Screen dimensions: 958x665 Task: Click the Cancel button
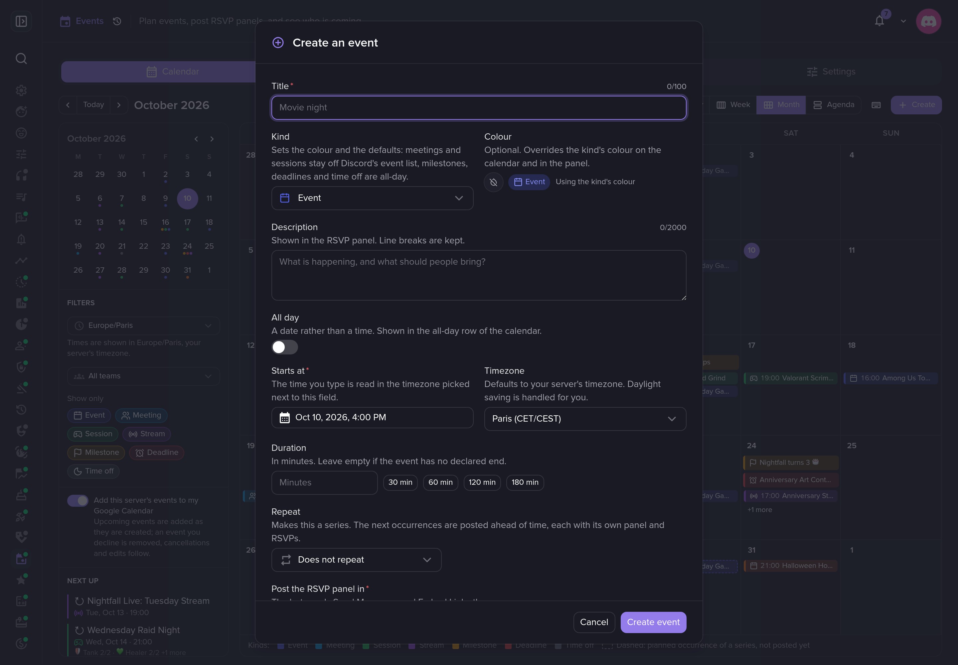pyautogui.click(x=594, y=622)
